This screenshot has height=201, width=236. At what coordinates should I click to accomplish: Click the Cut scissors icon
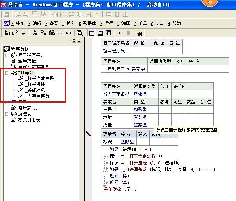pyautogui.click(x=35, y=33)
